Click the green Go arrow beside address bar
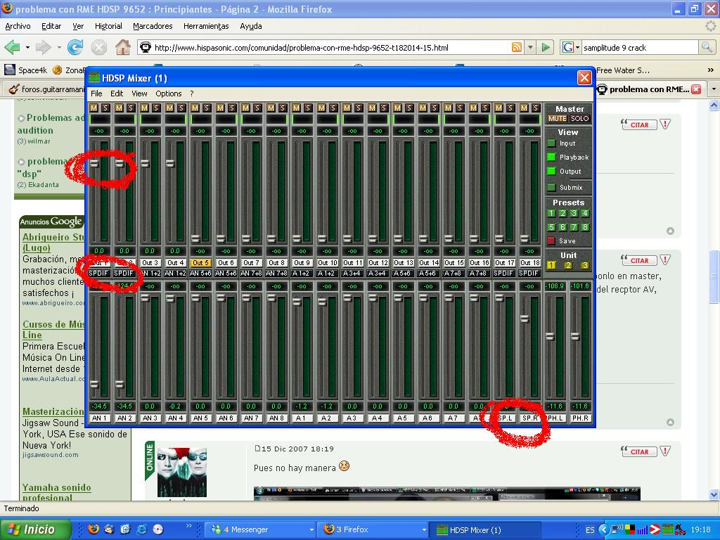The image size is (720, 540). click(546, 47)
